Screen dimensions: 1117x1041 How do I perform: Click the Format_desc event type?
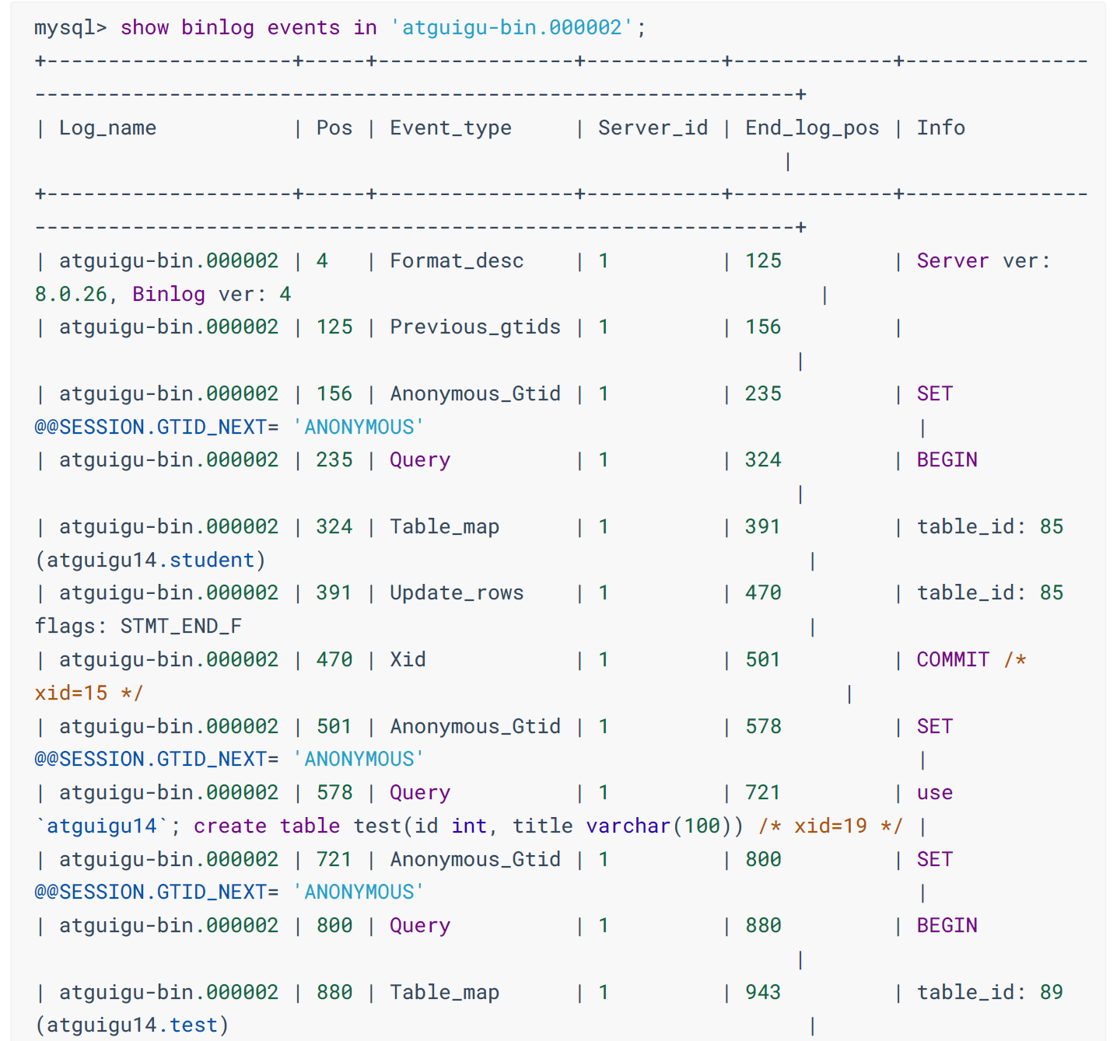click(457, 261)
